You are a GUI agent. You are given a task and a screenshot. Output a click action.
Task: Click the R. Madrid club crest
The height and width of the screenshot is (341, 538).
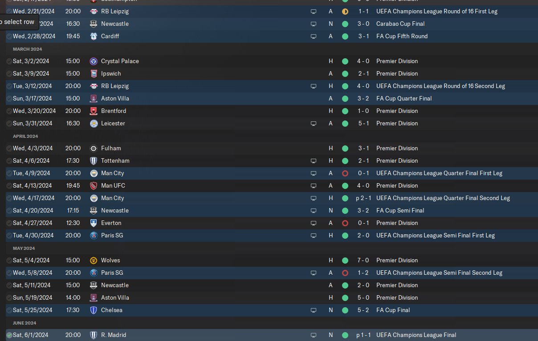[x=94, y=335]
